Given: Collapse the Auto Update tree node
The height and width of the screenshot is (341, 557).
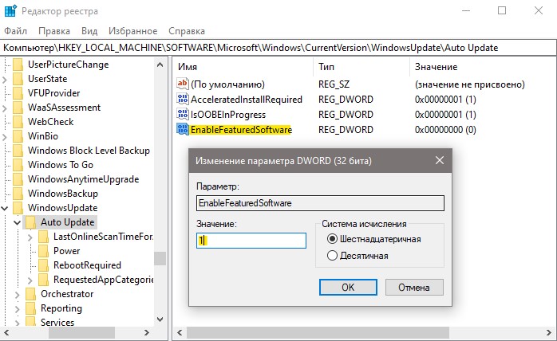Looking at the screenshot, I should click(17, 223).
